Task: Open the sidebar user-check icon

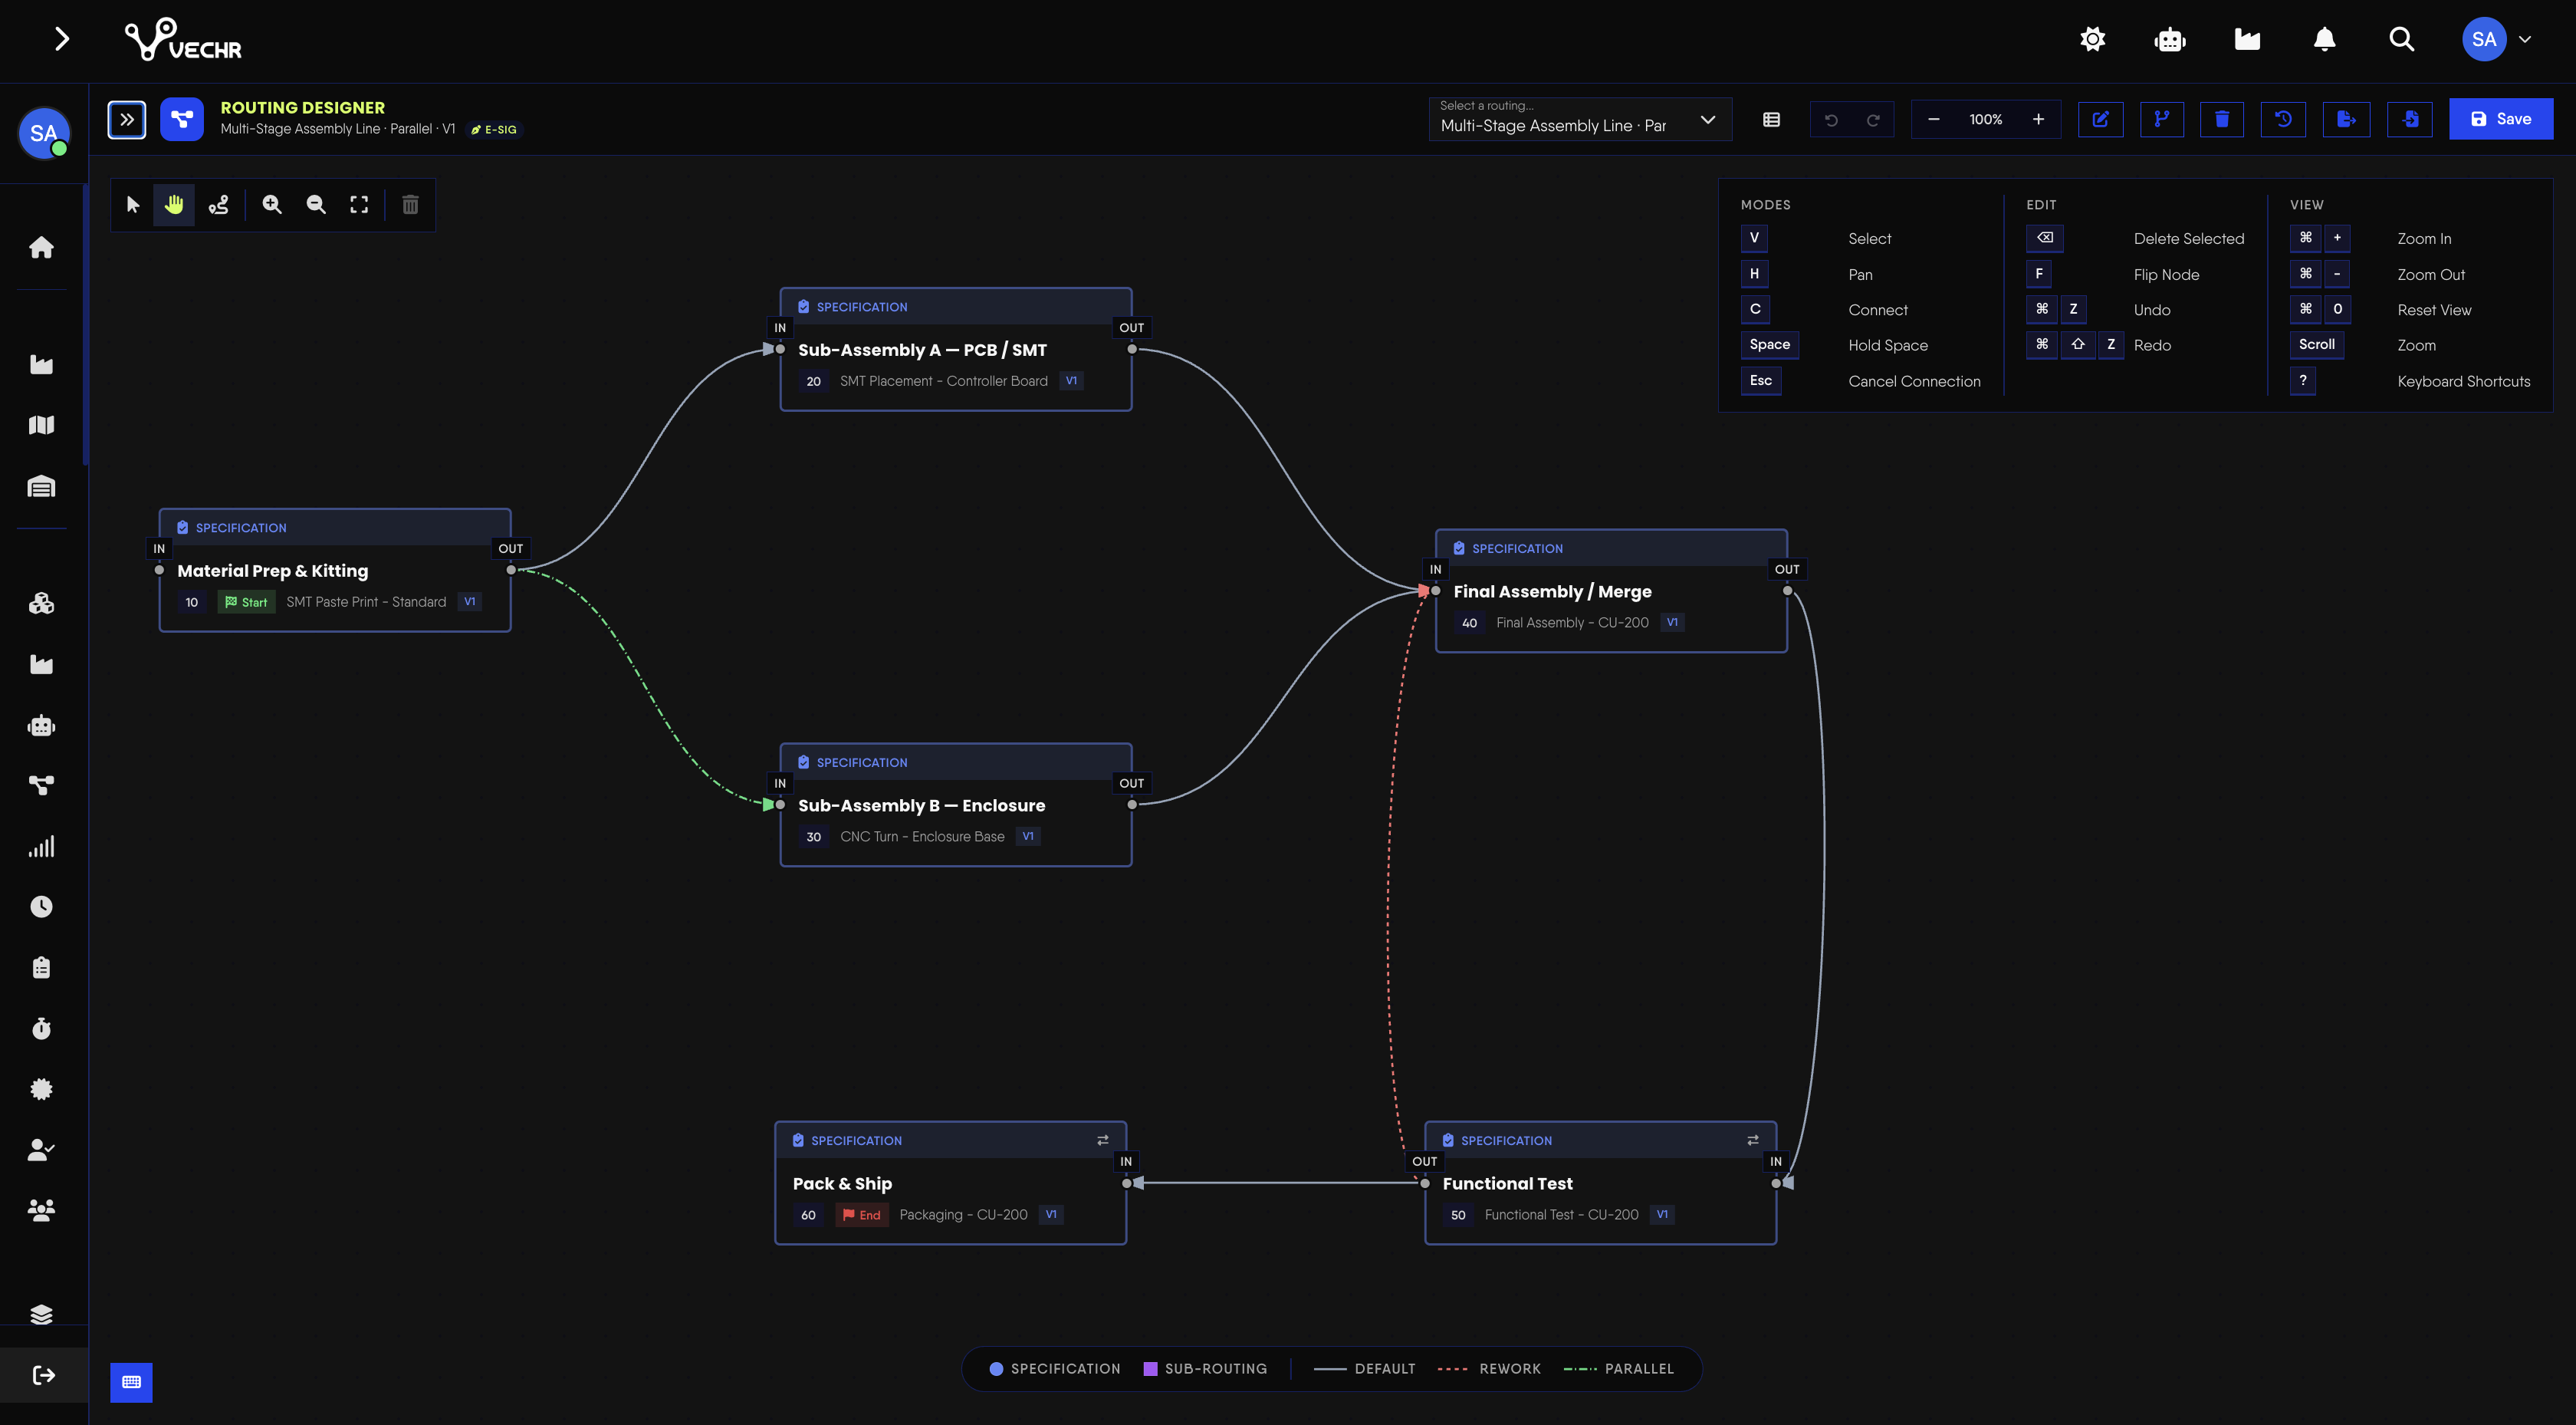Action: pos(41,1150)
